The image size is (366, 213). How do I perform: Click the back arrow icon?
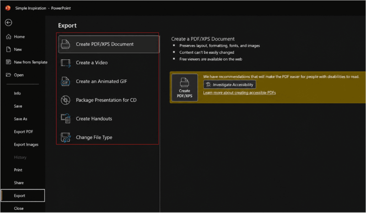click(x=8, y=23)
